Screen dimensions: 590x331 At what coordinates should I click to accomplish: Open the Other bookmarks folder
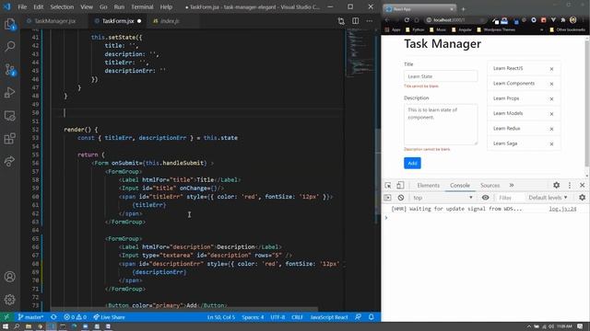[x=567, y=29]
